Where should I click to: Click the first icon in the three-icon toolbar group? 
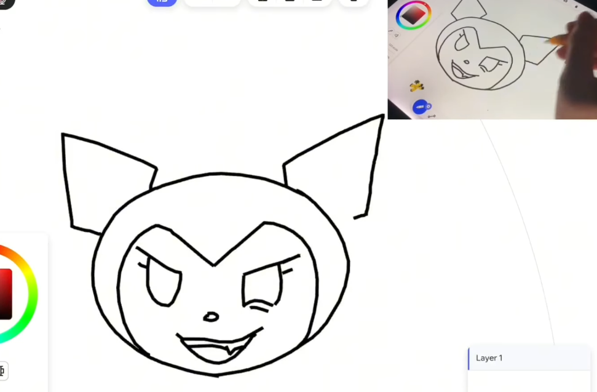click(263, 2)
